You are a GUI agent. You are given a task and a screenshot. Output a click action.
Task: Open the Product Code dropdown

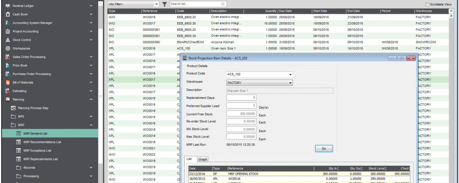(290, 74)
